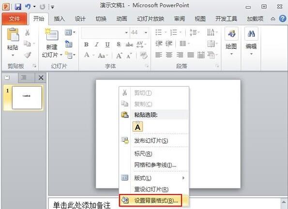Expand the 新建幻灯片 dropdown arrow
288x209 pixels.
pyautogui.click(x=61, y=55)
